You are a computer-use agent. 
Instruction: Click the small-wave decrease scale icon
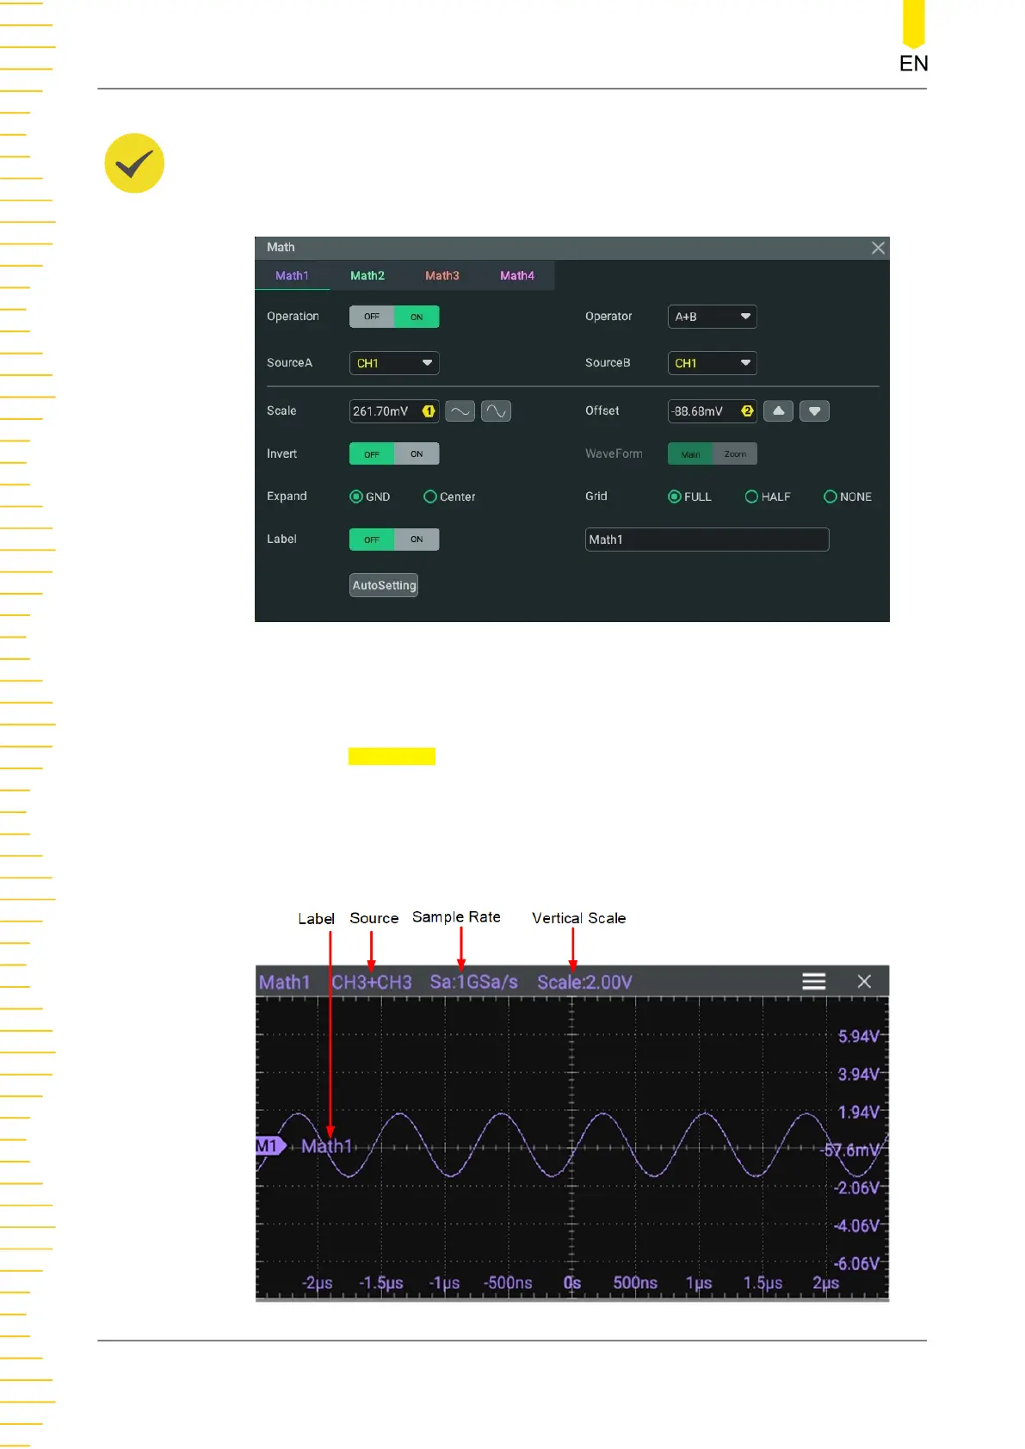point(460,411)
